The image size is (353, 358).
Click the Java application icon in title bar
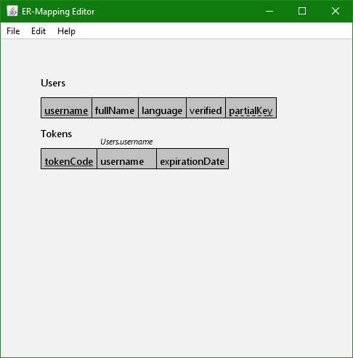[12, 11]
